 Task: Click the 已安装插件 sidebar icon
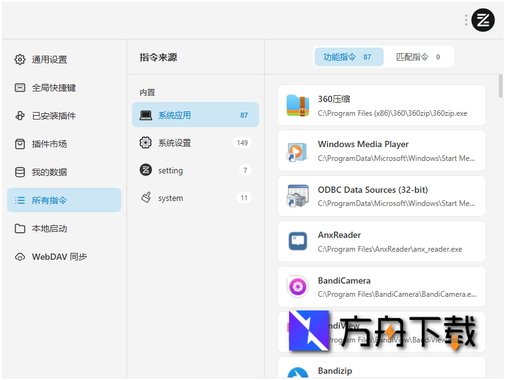19,116
